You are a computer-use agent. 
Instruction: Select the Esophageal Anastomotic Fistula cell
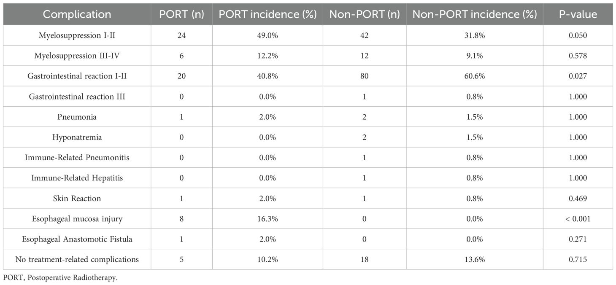pos(77,239)
